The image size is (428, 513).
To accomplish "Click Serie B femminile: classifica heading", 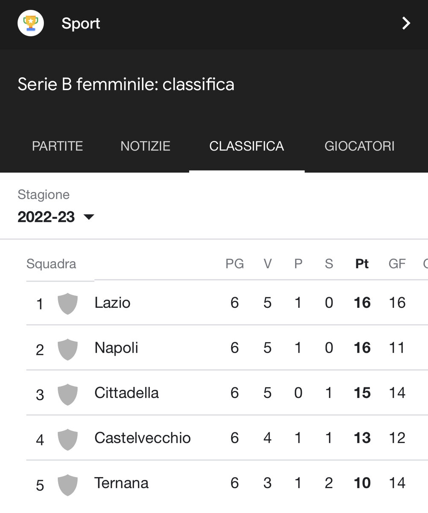I will tap(126, 84).
